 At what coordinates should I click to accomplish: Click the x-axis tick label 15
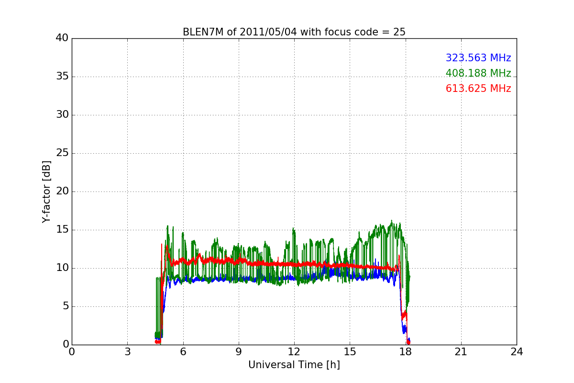[350, 351]
